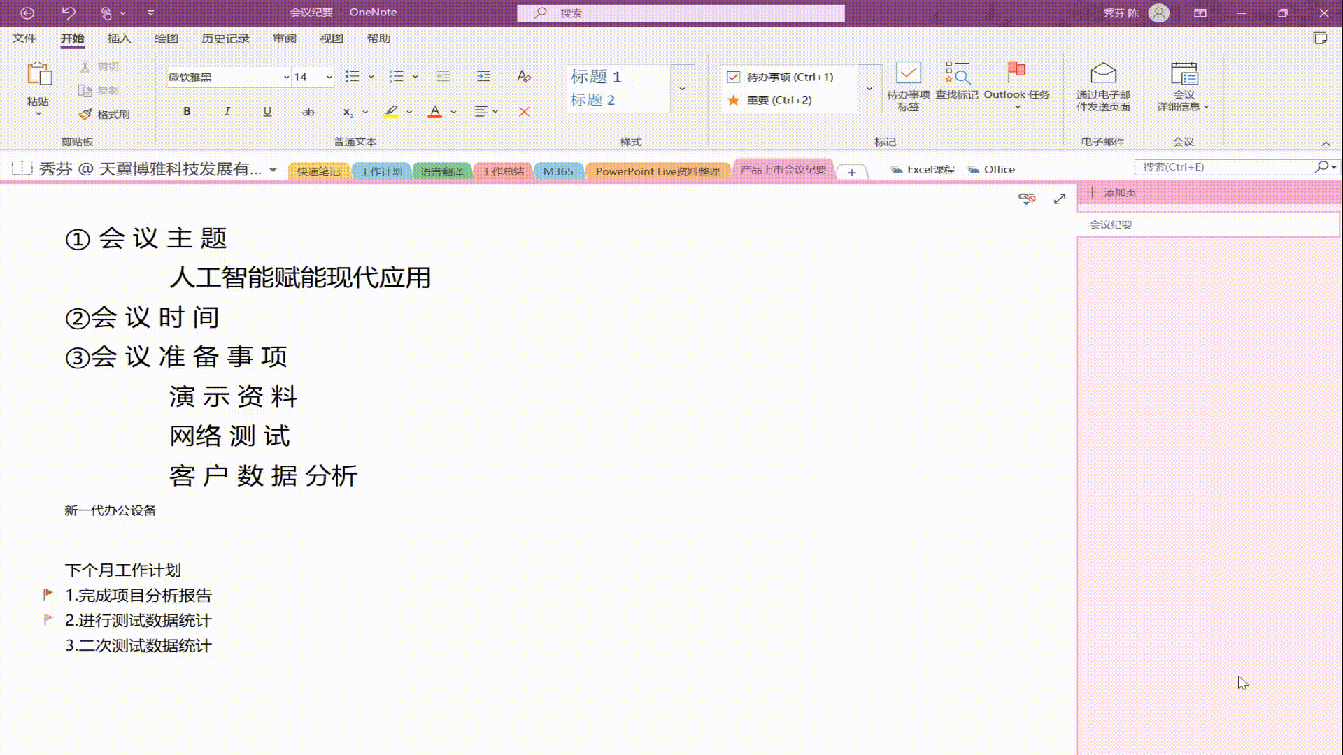Click the 添加页 add page button
Screen dimensions: 1343x755
[1111, 192]
